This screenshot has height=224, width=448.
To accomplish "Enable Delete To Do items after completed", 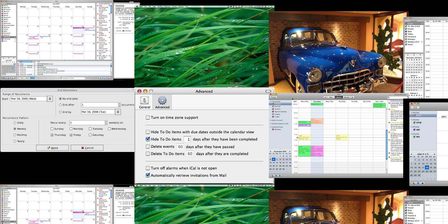I will [x=148, y=153].
